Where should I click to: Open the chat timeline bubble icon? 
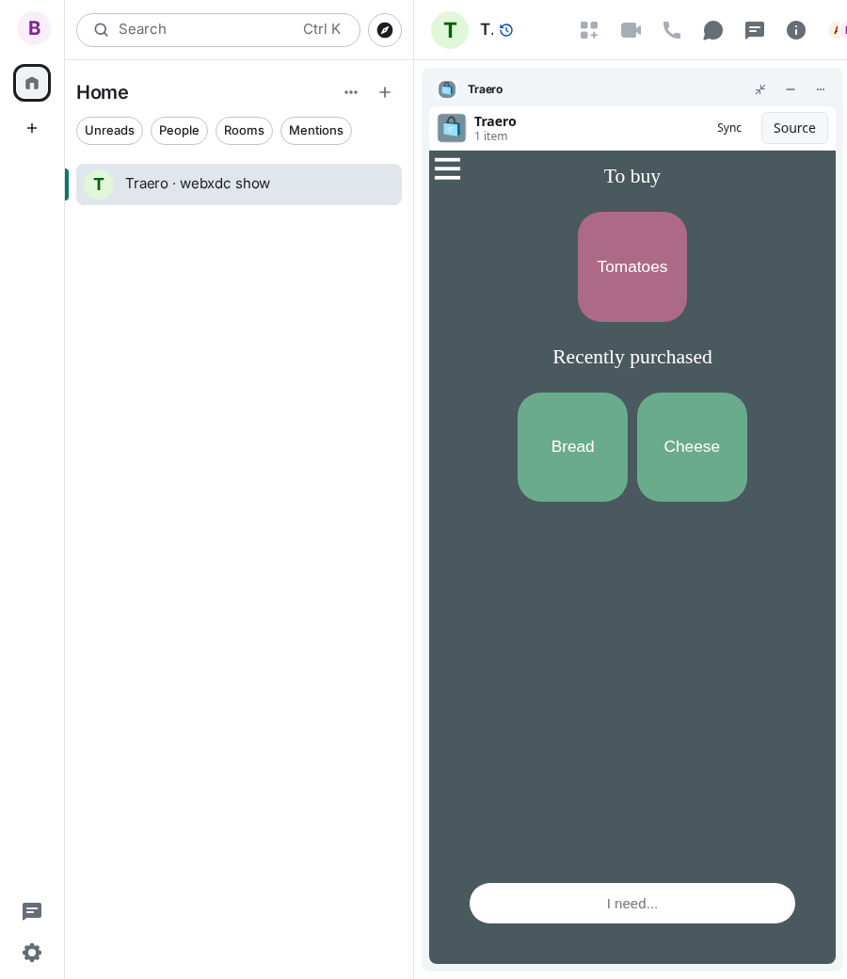pos(712,30)
